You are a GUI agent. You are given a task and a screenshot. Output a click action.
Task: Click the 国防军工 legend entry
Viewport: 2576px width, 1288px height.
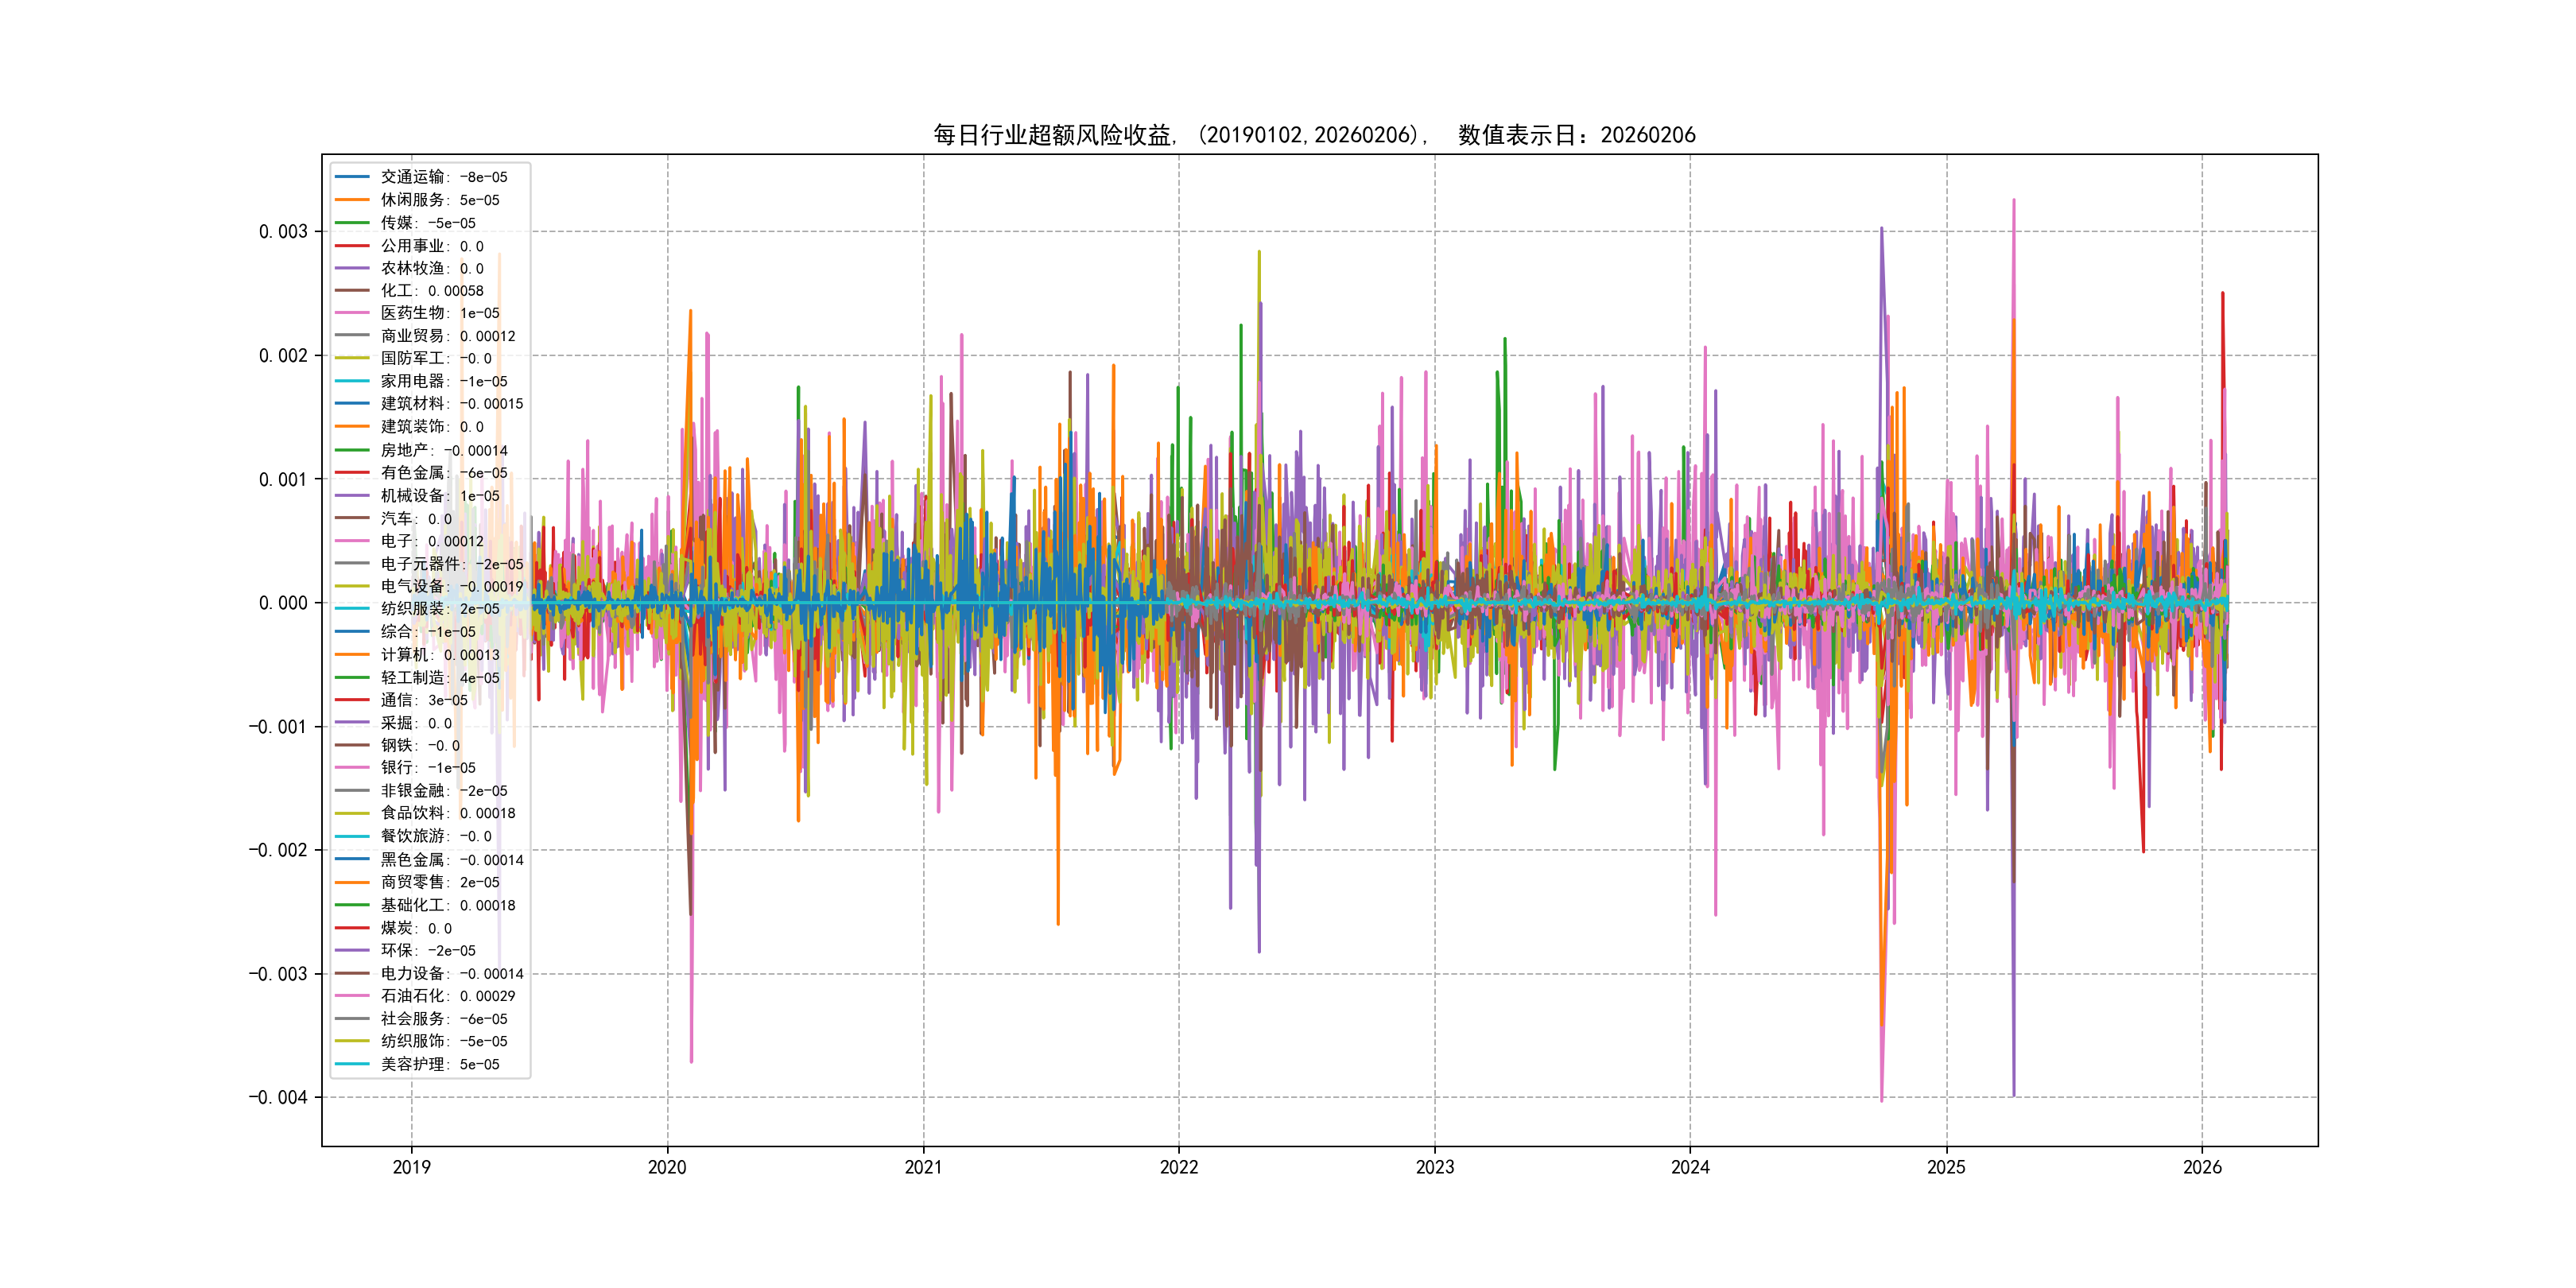pos(435,358)
